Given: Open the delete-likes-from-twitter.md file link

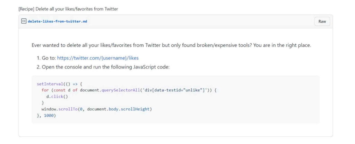Looking at the screenshot, I should 57,21.
